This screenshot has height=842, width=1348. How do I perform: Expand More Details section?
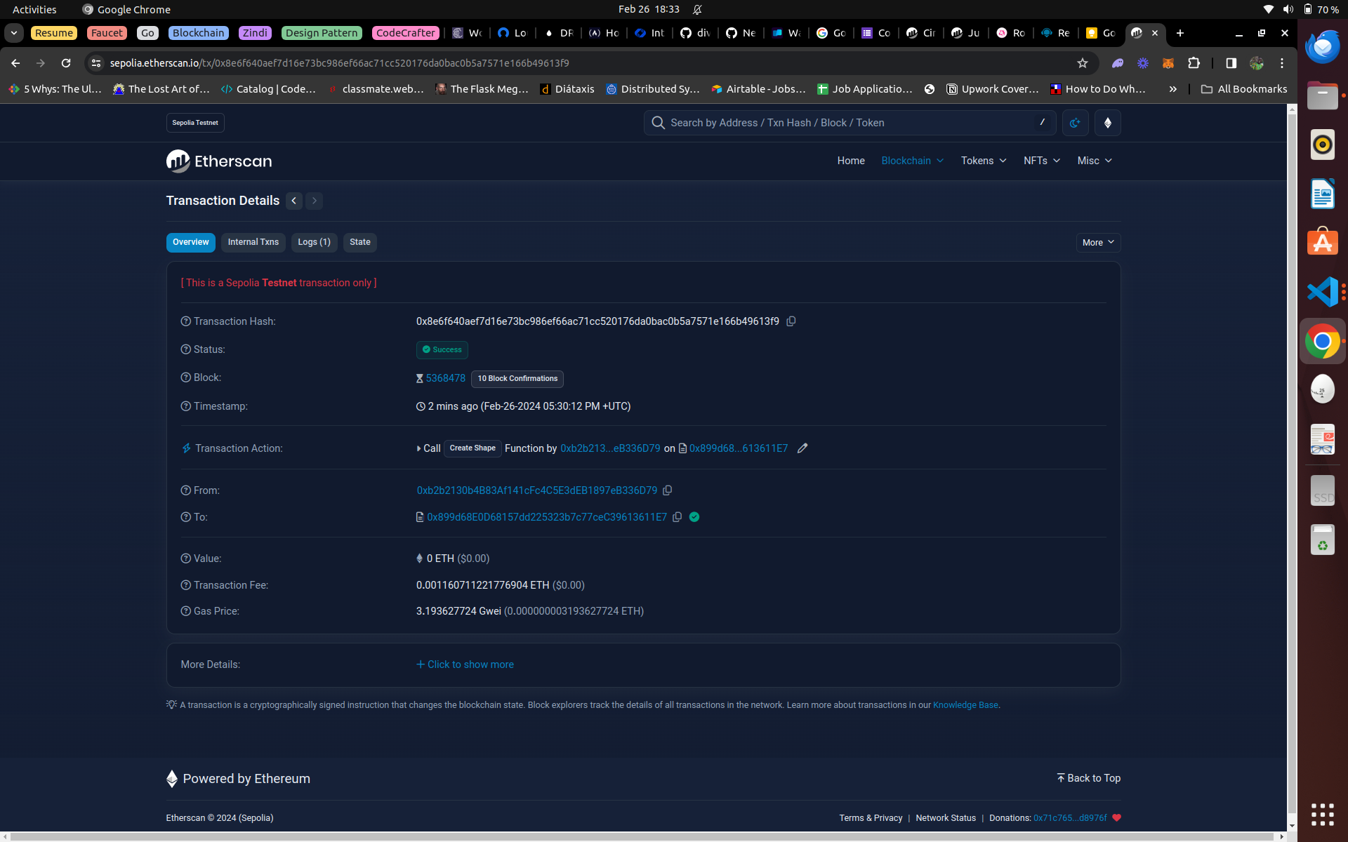[465, 664]
